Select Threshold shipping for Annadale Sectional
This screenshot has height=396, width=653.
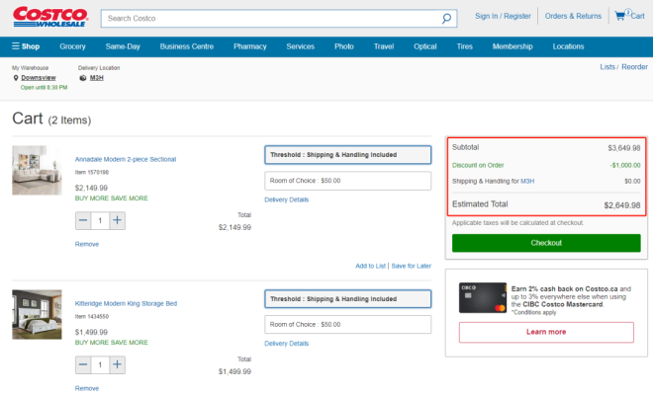pos(347,155)
